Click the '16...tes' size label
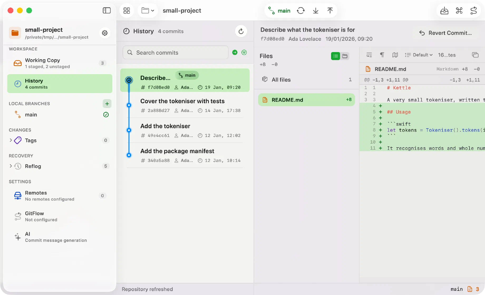485x295 pixels. (447, 55)
